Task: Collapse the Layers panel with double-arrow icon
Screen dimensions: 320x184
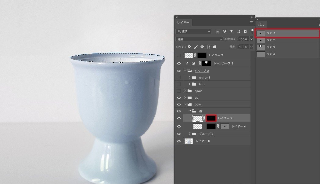Action: pos(252,17)
